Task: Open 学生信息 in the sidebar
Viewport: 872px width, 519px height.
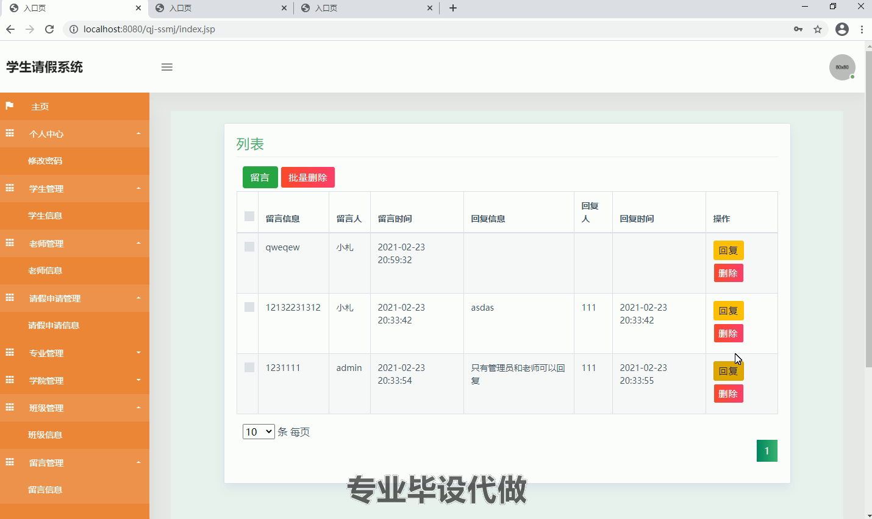Action: tap(45, 216)
